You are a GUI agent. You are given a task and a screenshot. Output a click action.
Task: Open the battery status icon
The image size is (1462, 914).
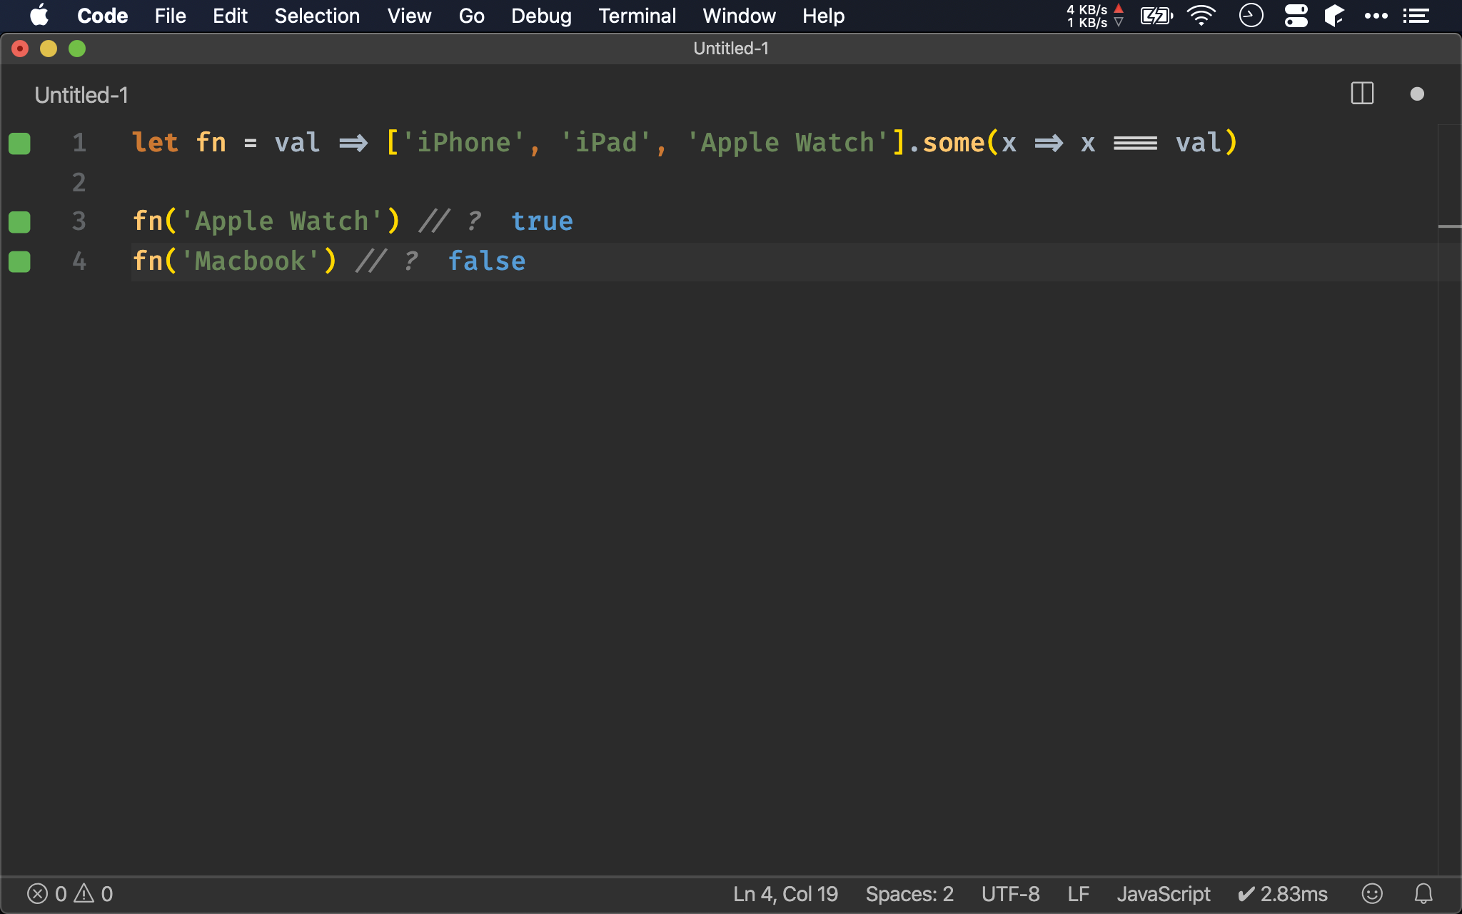pos(1156,16)
